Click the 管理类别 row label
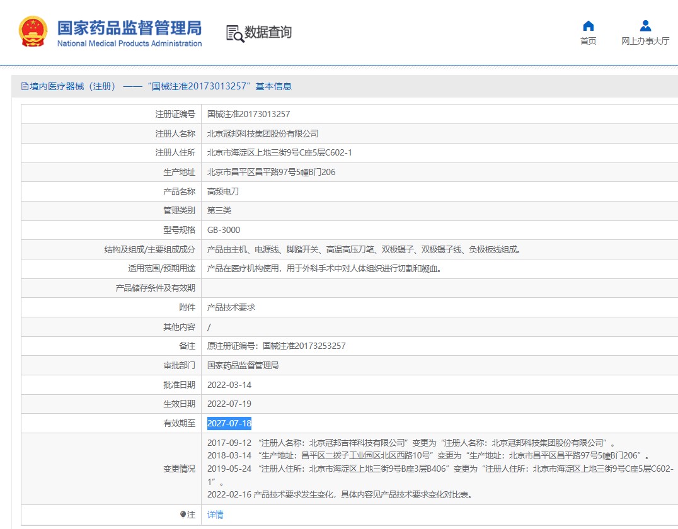Image resolution: width=678 pixels, height=529 pixels. (179, 210)
